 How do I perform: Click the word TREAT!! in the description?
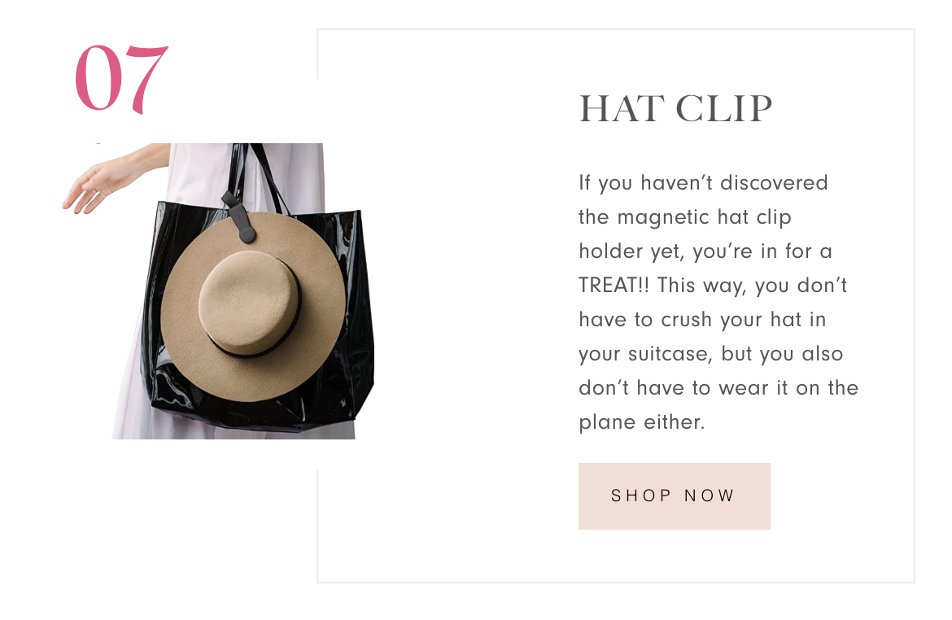(x=614, y=285)
